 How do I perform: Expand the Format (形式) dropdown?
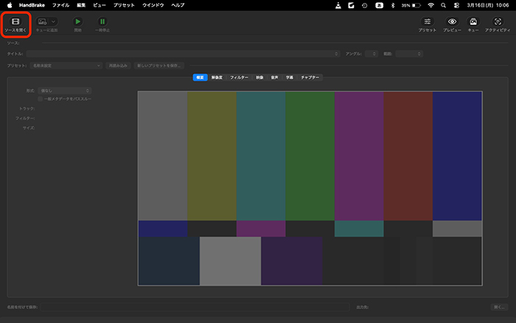66,90
